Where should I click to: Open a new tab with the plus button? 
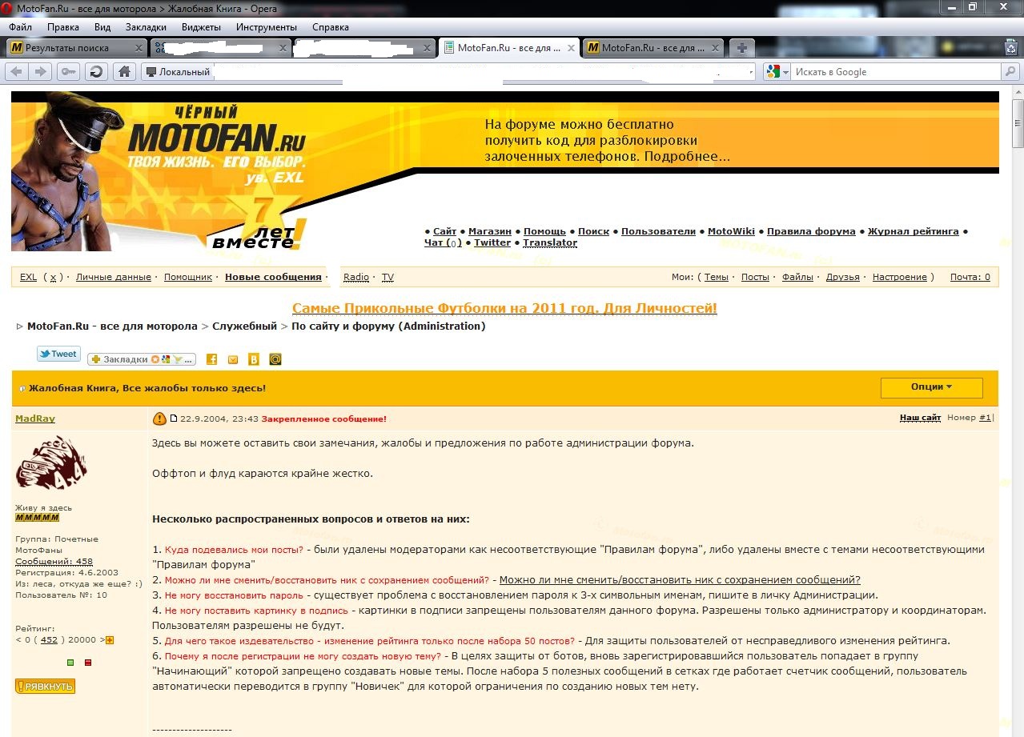point(741,48)
